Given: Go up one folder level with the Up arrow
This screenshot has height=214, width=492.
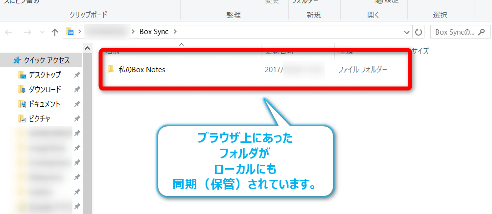Looking at the screenshot, I should pyautogui.click(x=54, y=32).
